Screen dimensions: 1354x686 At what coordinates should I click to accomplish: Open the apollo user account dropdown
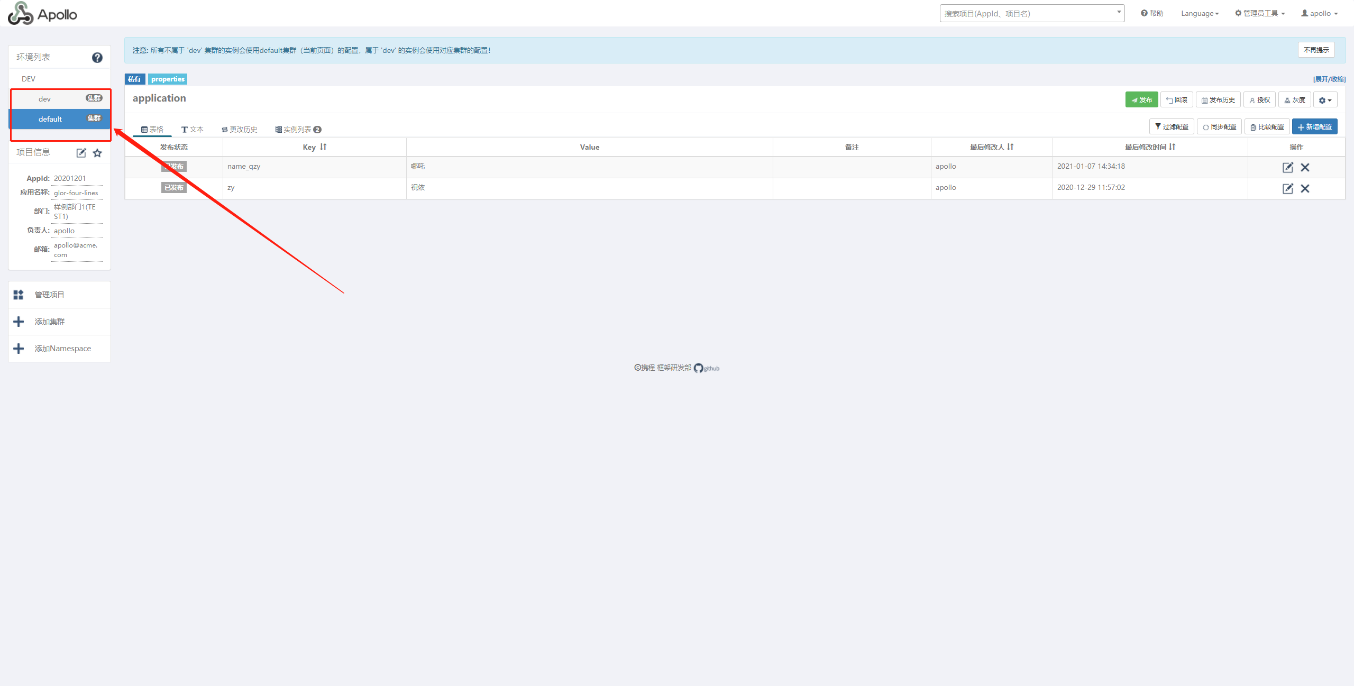click(1319, 14)
